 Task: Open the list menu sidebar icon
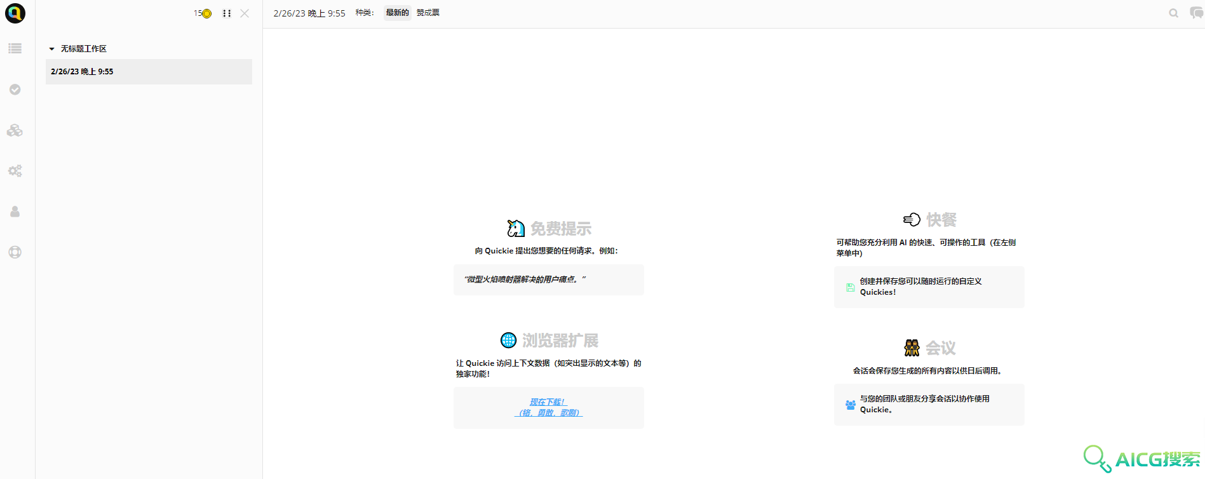(x=15, y=48)
